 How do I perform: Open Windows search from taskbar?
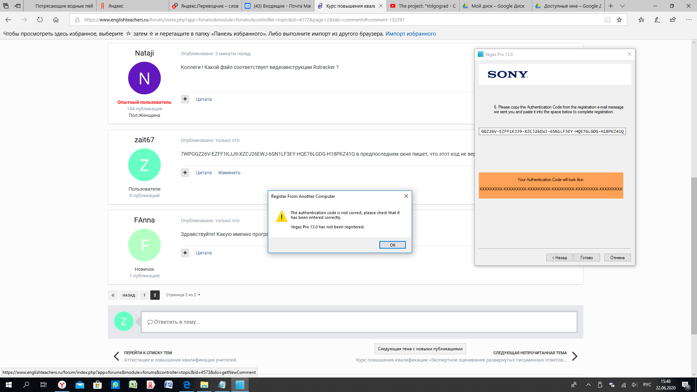[x=26, y=385]
